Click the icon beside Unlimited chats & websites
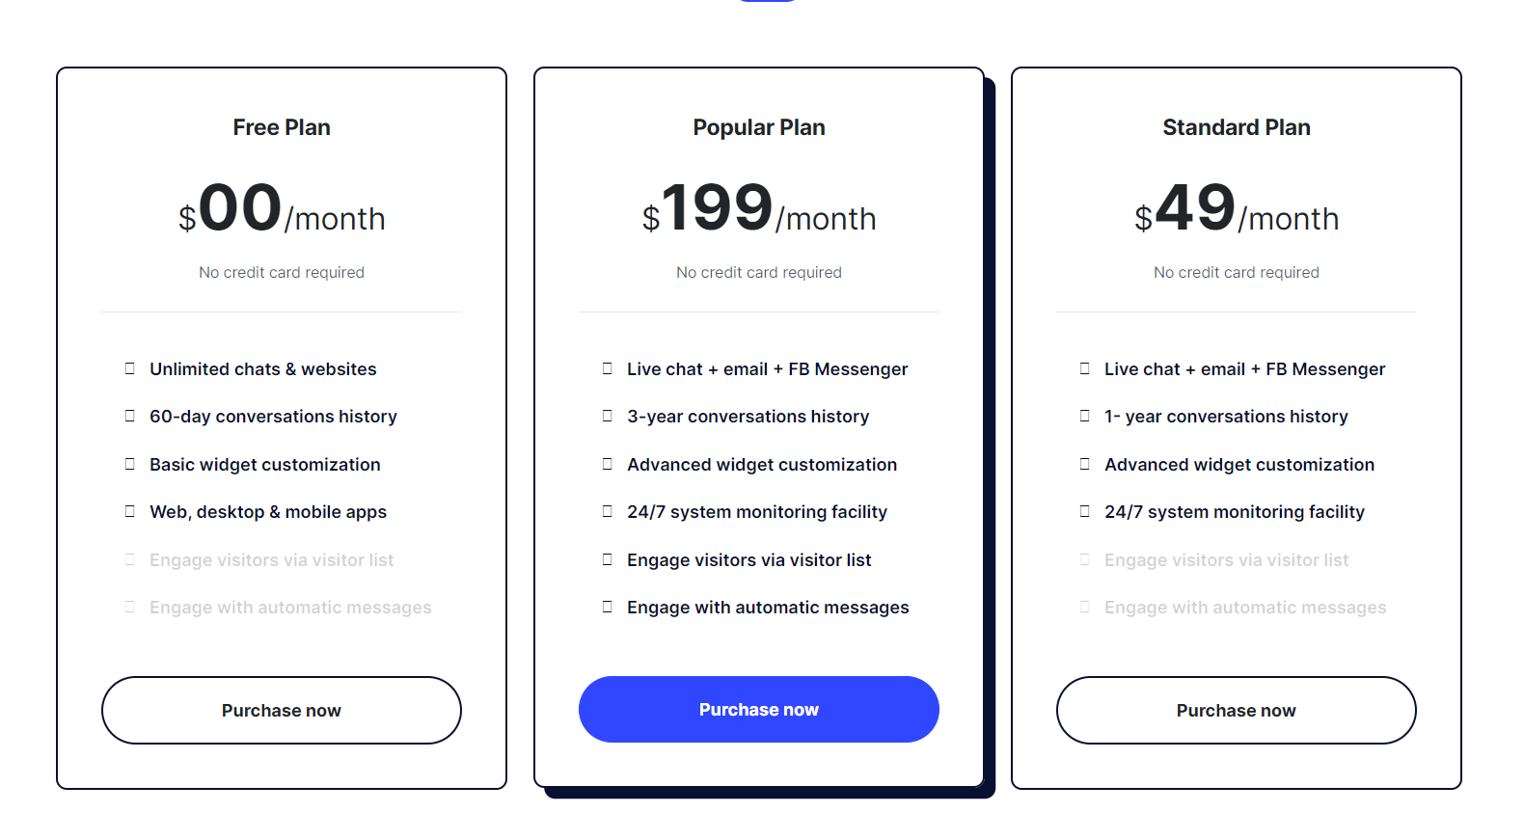The width and height of the screenshot is (1524, 840). point(130,368)
